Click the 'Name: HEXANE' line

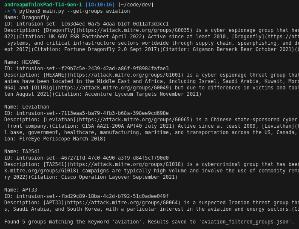(x=22, y=62)
